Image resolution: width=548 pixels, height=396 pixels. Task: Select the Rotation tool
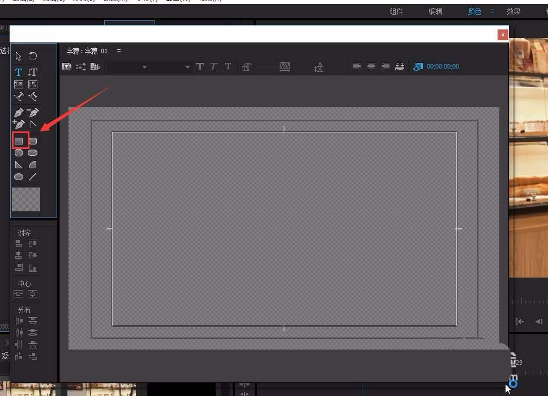pos(32,56)
